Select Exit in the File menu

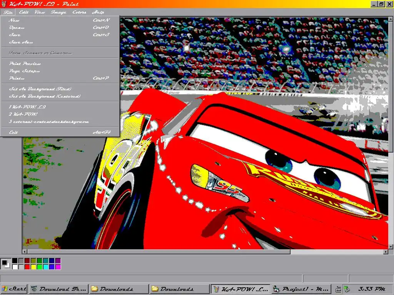click(60, 132)
